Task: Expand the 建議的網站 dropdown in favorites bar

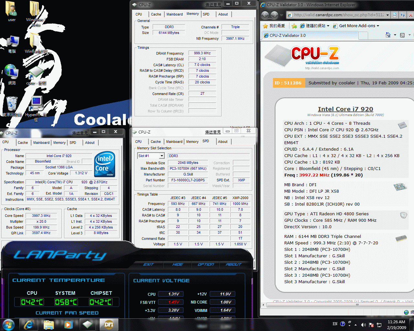Action: click(x=328, y=26)
